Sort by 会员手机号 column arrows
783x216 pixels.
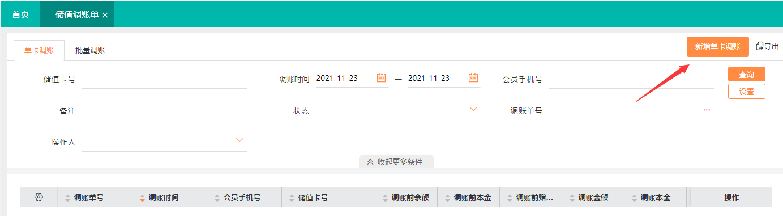click(x=217, y=198)
